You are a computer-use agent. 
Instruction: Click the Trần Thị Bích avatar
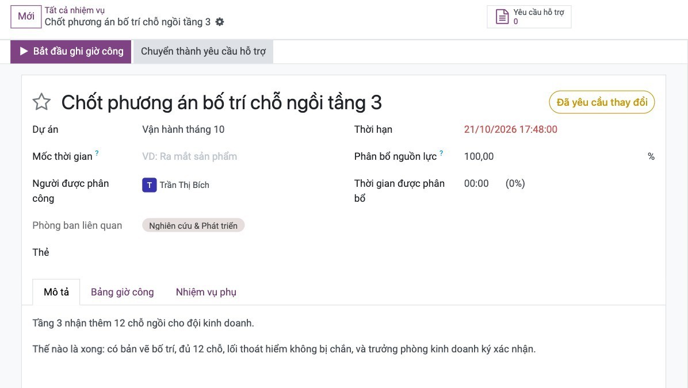149,185
